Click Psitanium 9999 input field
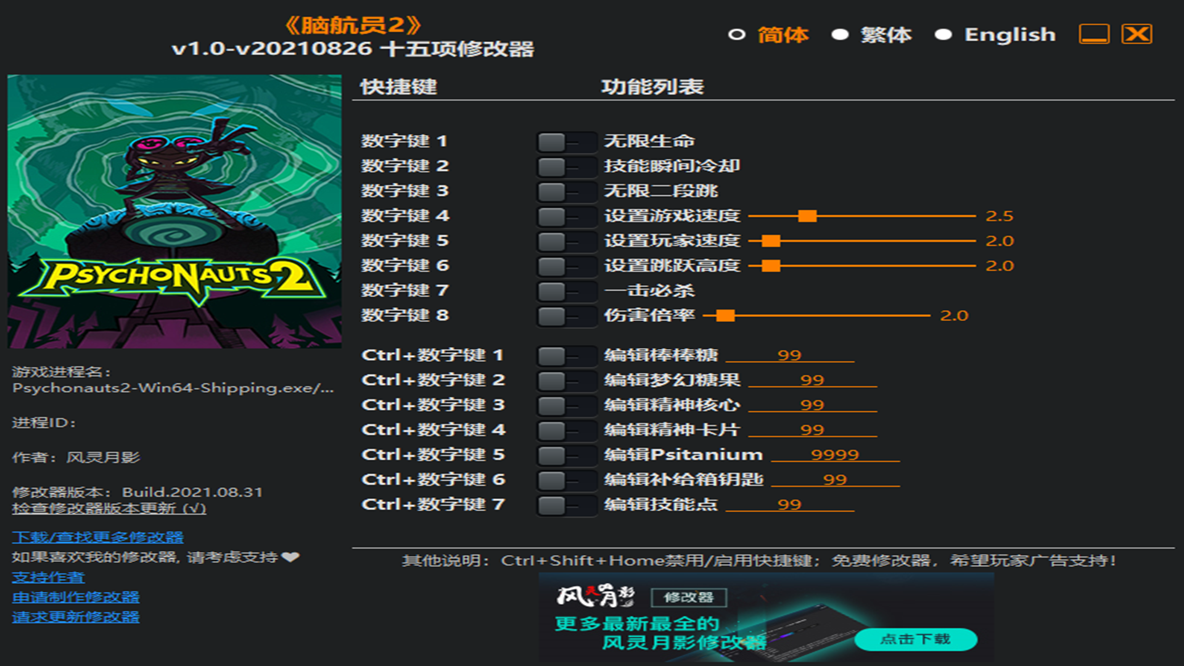Screen dimensions: 1184x666 click(835, 455)
